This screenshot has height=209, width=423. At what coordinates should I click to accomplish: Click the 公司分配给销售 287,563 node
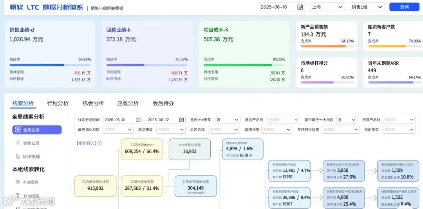pyautogui.click(x=142, y=186)
